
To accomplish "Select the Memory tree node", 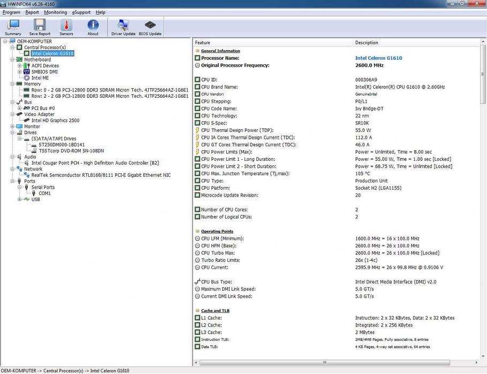I will click(32, 84).
